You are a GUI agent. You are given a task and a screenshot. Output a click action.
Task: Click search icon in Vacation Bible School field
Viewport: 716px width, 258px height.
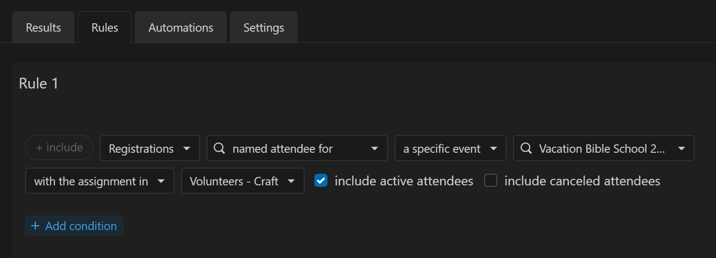526,149
